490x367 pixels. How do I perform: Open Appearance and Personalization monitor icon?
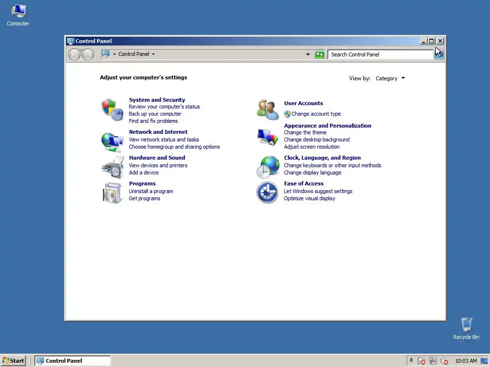click(267, 137)
